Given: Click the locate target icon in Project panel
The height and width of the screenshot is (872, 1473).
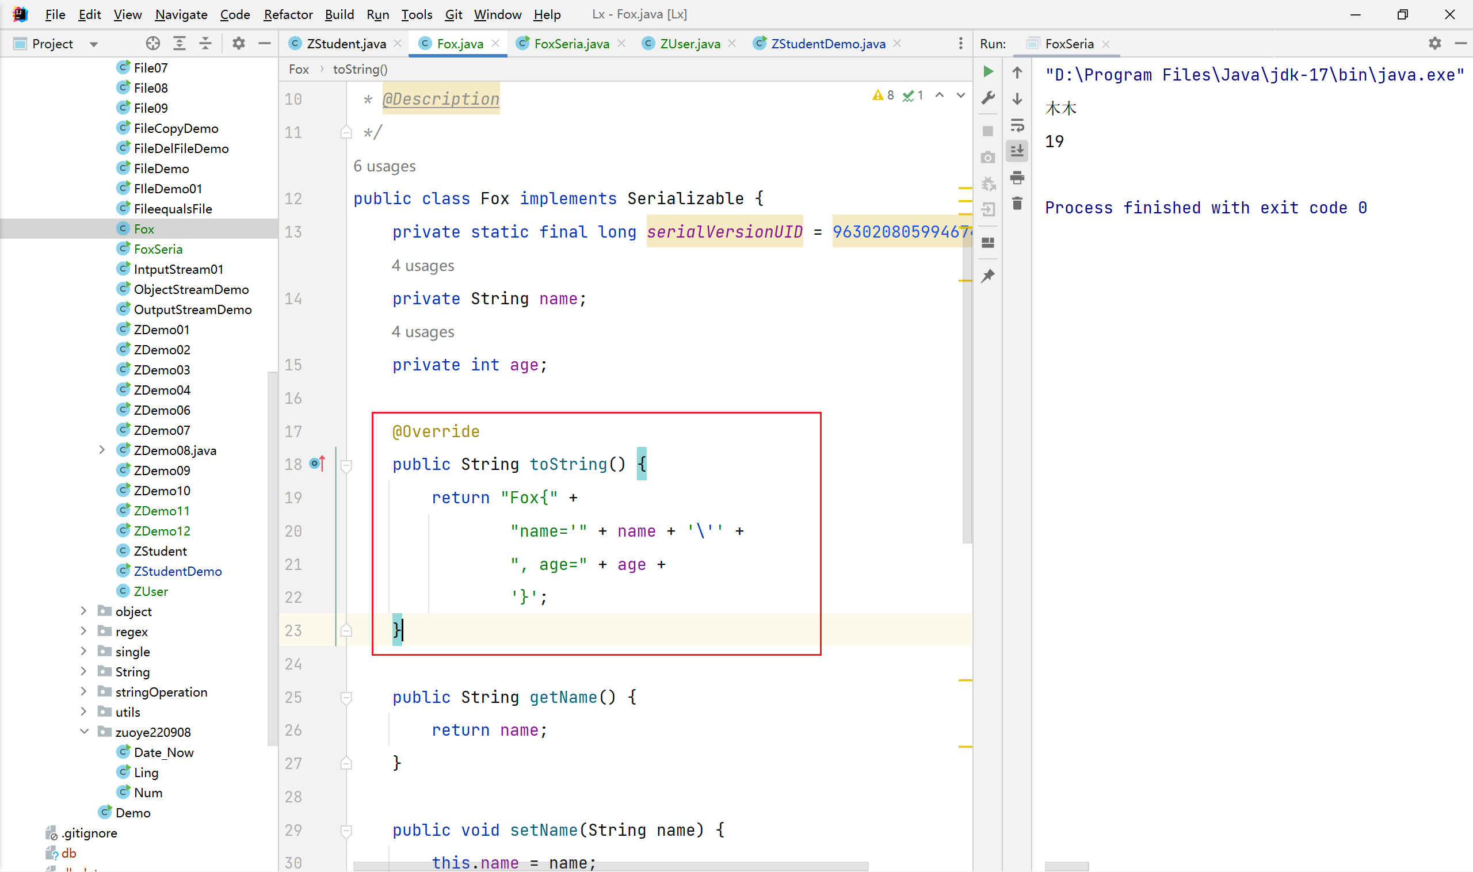Looking at the screenshot, I should coord(153,44).
